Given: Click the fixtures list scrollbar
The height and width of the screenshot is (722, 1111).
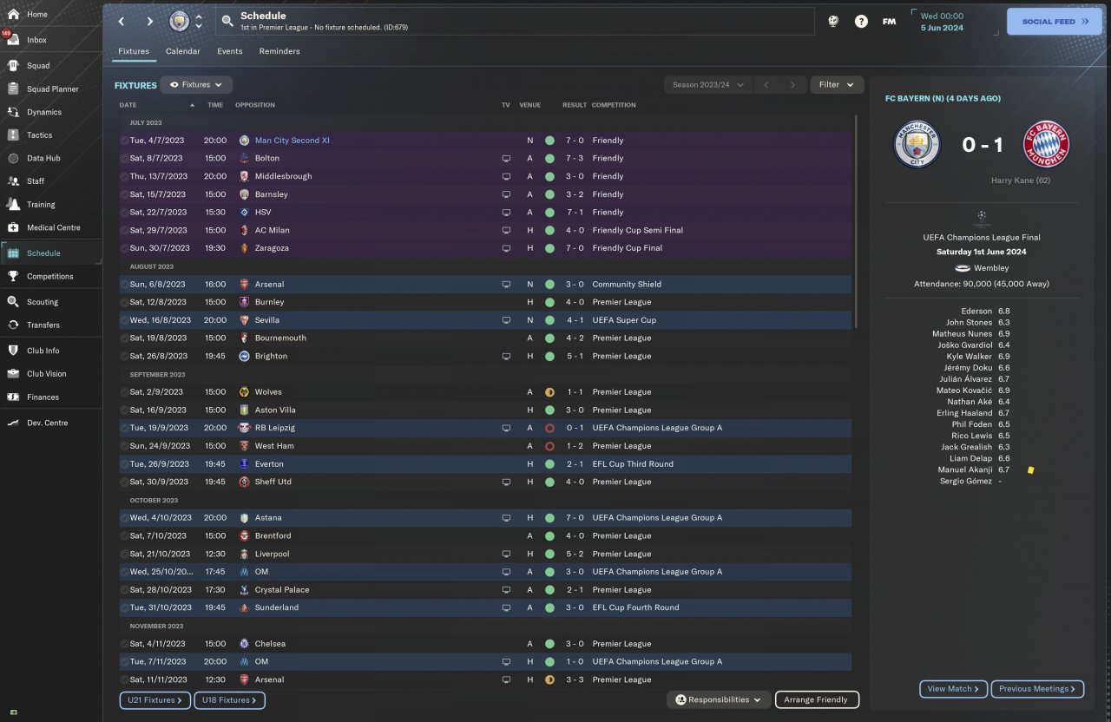Looking at the screenshot, I should [x=856, y=221].
